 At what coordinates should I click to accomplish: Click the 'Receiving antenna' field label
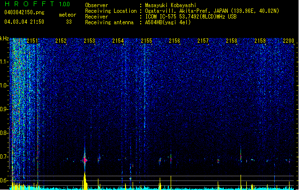tap(109, 22)
